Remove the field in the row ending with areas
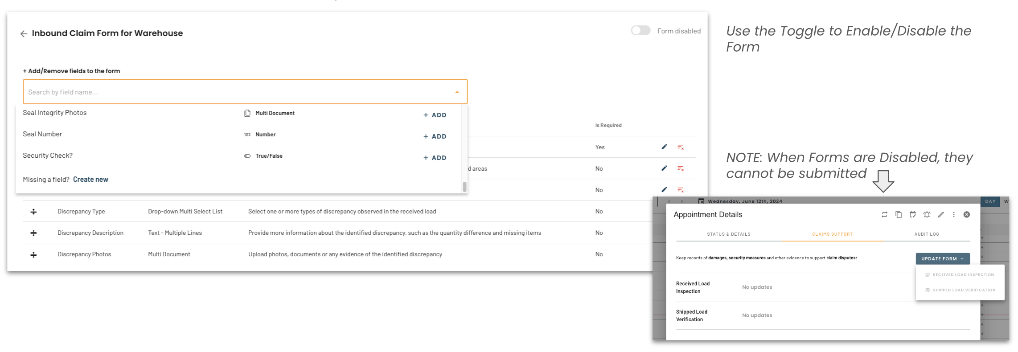1018x352 pixels. point(681,168)
